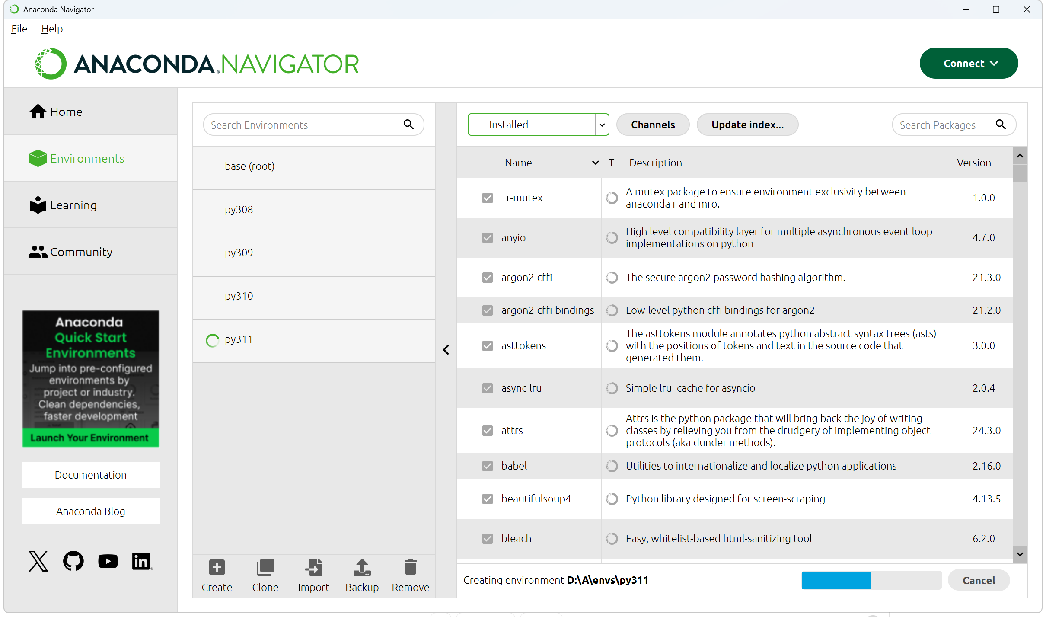The width and height of the screenshot is (1046, 617).
Task: Click the Search Packages magnifier icon
Action: pyautogui.click(x=1001, y=125)
